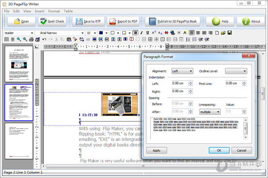
Task: Insert a numbered list
Action: [x=194, y=40]
